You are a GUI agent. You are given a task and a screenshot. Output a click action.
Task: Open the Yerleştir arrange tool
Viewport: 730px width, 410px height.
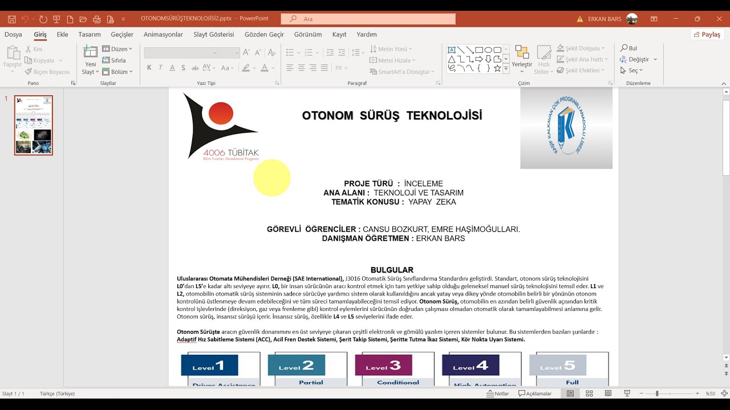(522, 59)
